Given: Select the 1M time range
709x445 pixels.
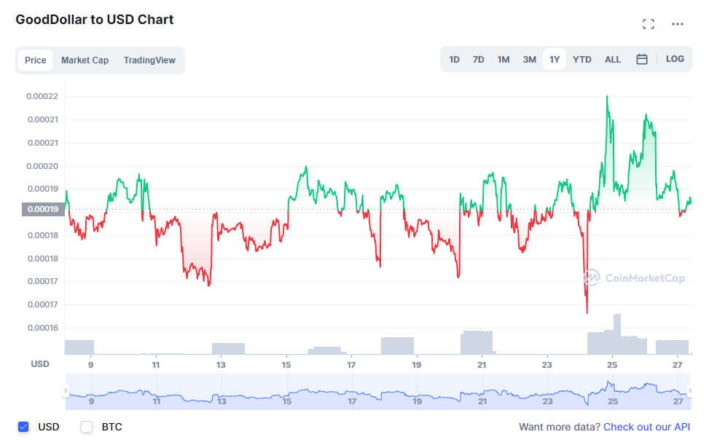Looking at the screenshot, I should (504, 60).
